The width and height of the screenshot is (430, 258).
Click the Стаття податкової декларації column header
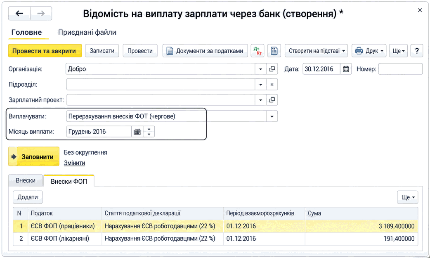coord(162,213)
